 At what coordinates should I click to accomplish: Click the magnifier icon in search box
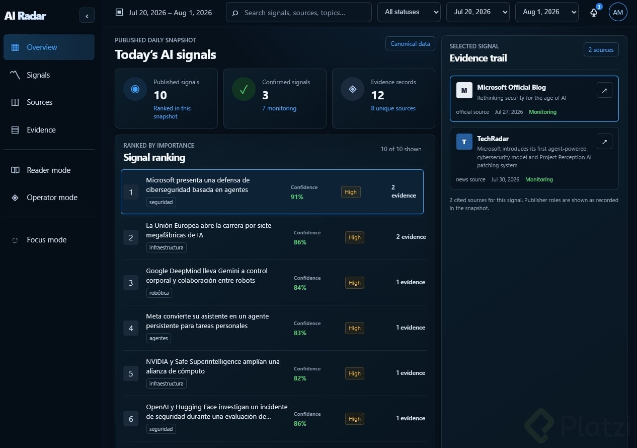coord(235,13)
